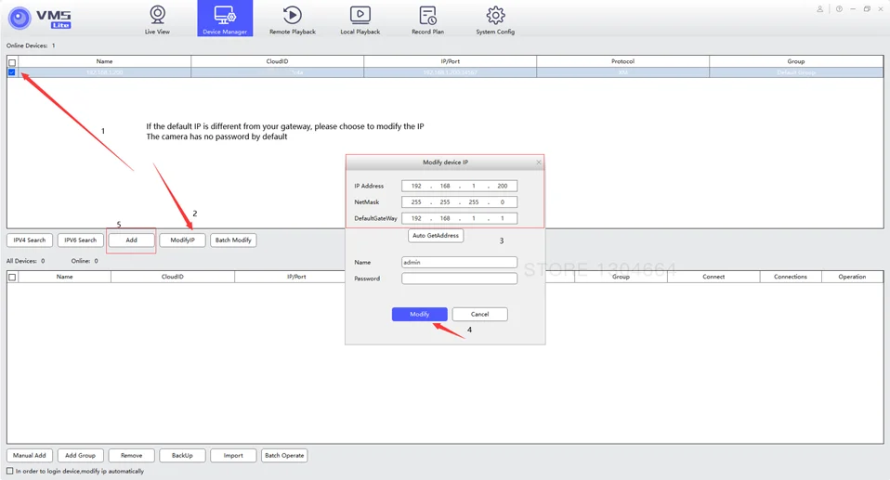This screenshot has width=890, height=480.
Task: Click IP/Port header in online devices table
Action: (x=450, y=61)
